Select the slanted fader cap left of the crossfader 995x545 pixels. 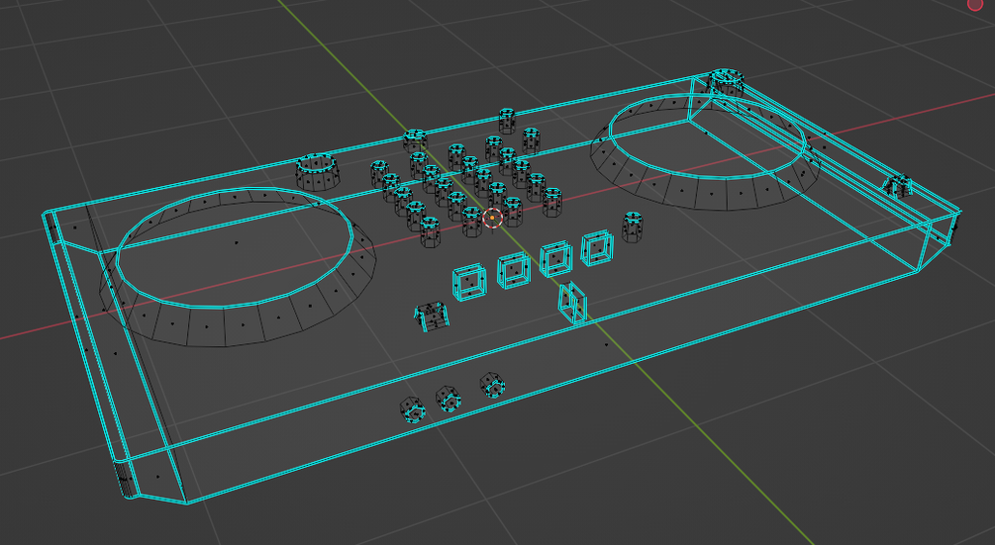432,316
